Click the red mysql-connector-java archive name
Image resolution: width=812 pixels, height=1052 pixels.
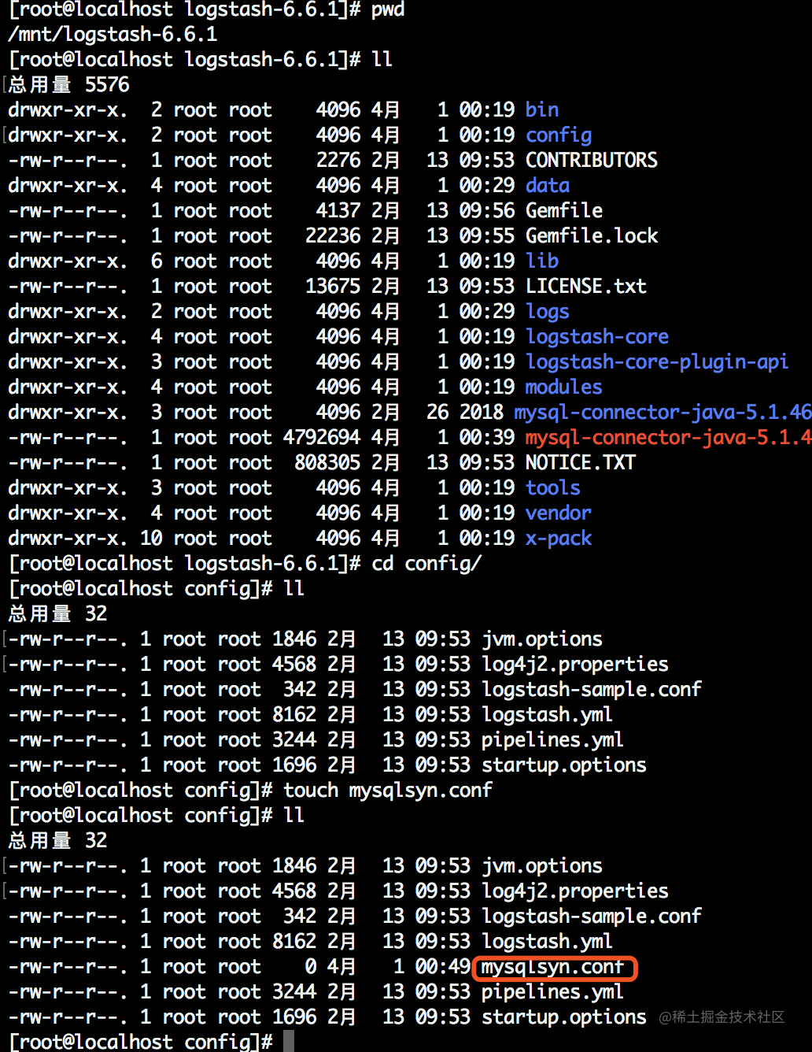(669, 438)
